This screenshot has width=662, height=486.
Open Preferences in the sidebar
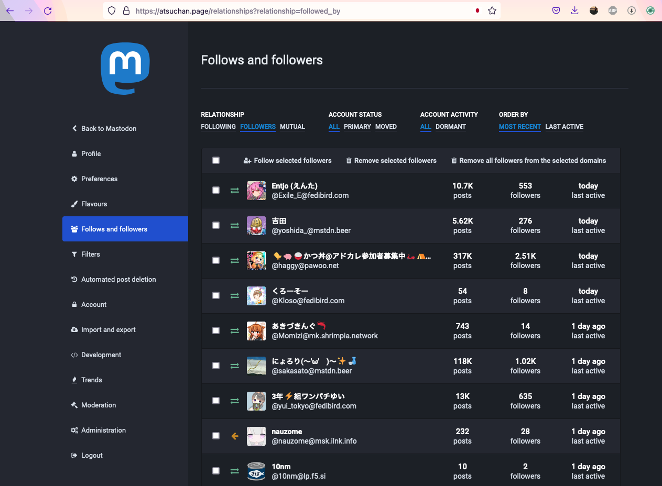[x=99, y=179]
